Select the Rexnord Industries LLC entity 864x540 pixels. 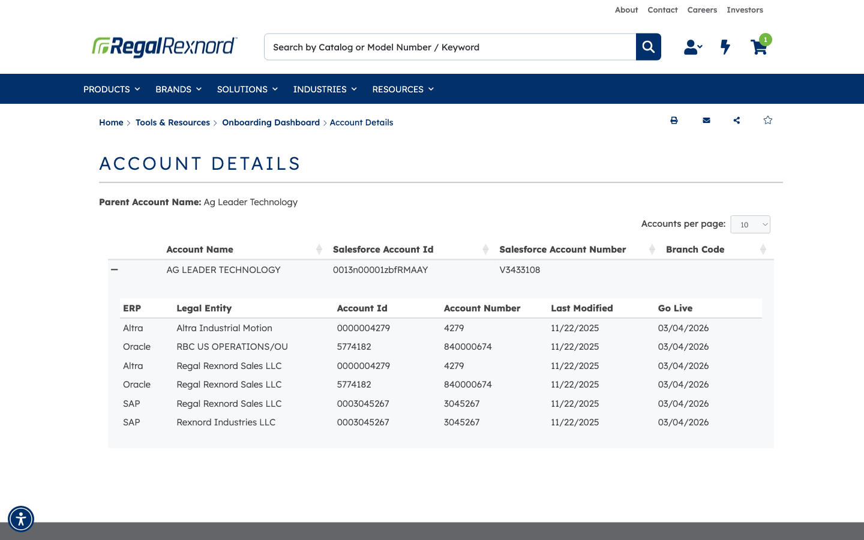click(x=226, y=422)
